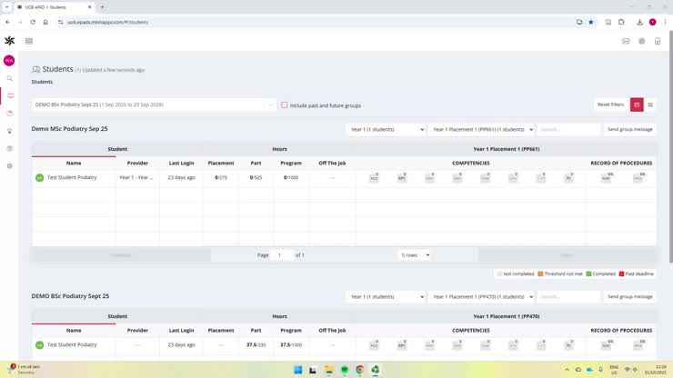Enable Include past and future groups checkbox

[284, 105]
